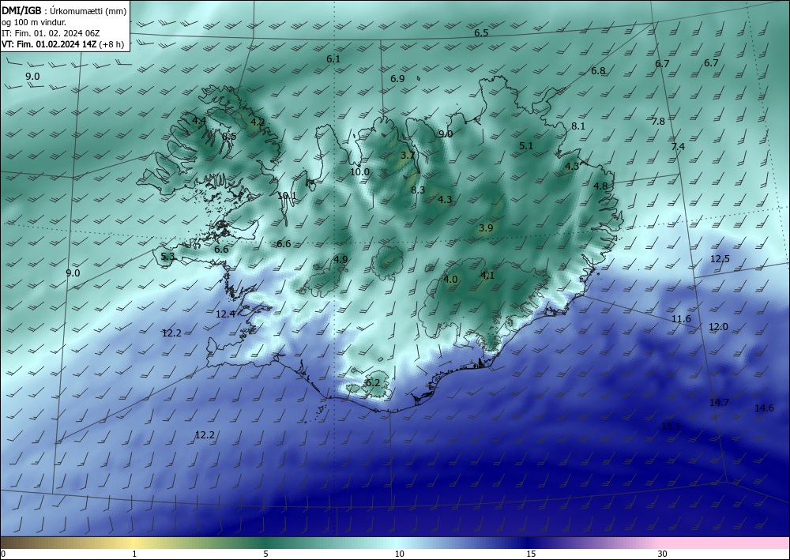Select the 10.1 value label
The width and height of the screenshot is (790, 560).
(x=288, y=195)
